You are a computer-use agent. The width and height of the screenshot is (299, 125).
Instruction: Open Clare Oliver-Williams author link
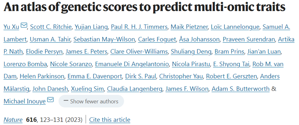point(139,52)
